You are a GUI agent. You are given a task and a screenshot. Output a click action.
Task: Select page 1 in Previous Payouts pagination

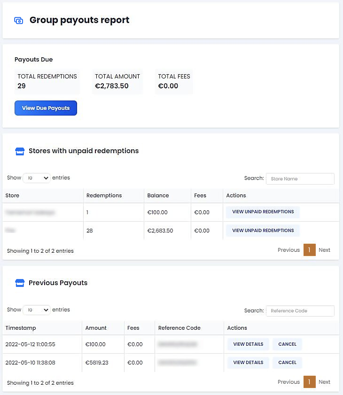coord(309,382)
